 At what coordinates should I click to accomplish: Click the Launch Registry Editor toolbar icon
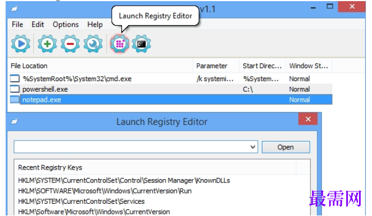(120, 44)
